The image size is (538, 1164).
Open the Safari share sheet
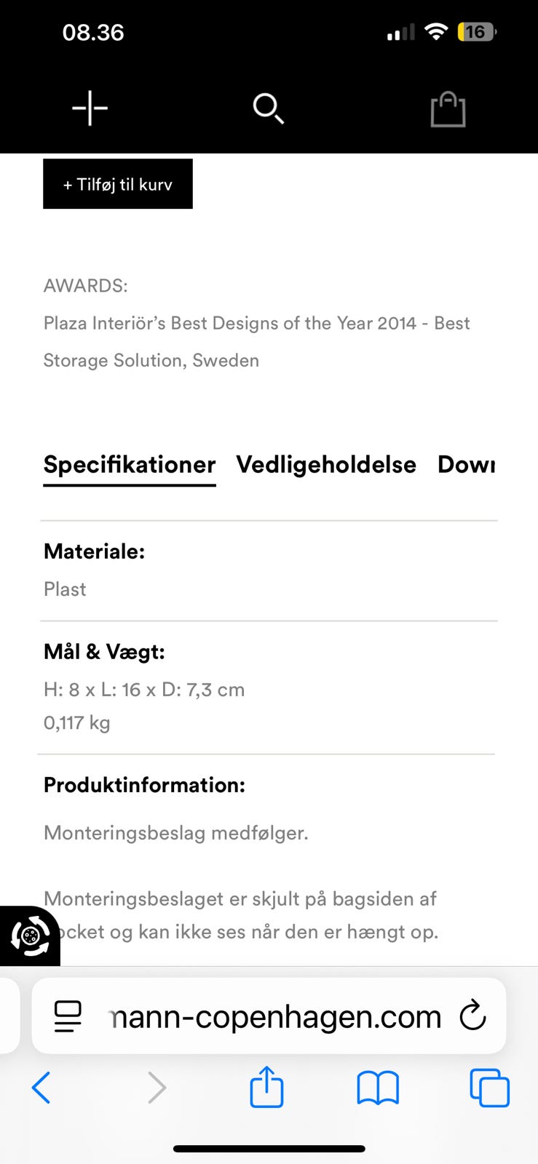[266, 1087]
